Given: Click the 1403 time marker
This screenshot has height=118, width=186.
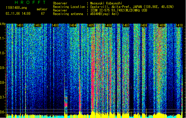Looking at the screenshot, I should coord(55,25).
